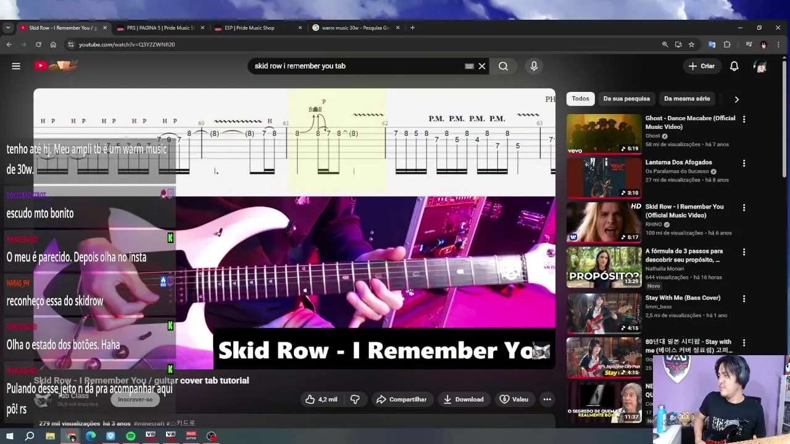Open YouTube notifications bell
This screenshot has width=790, height=444.
point(734,66)
